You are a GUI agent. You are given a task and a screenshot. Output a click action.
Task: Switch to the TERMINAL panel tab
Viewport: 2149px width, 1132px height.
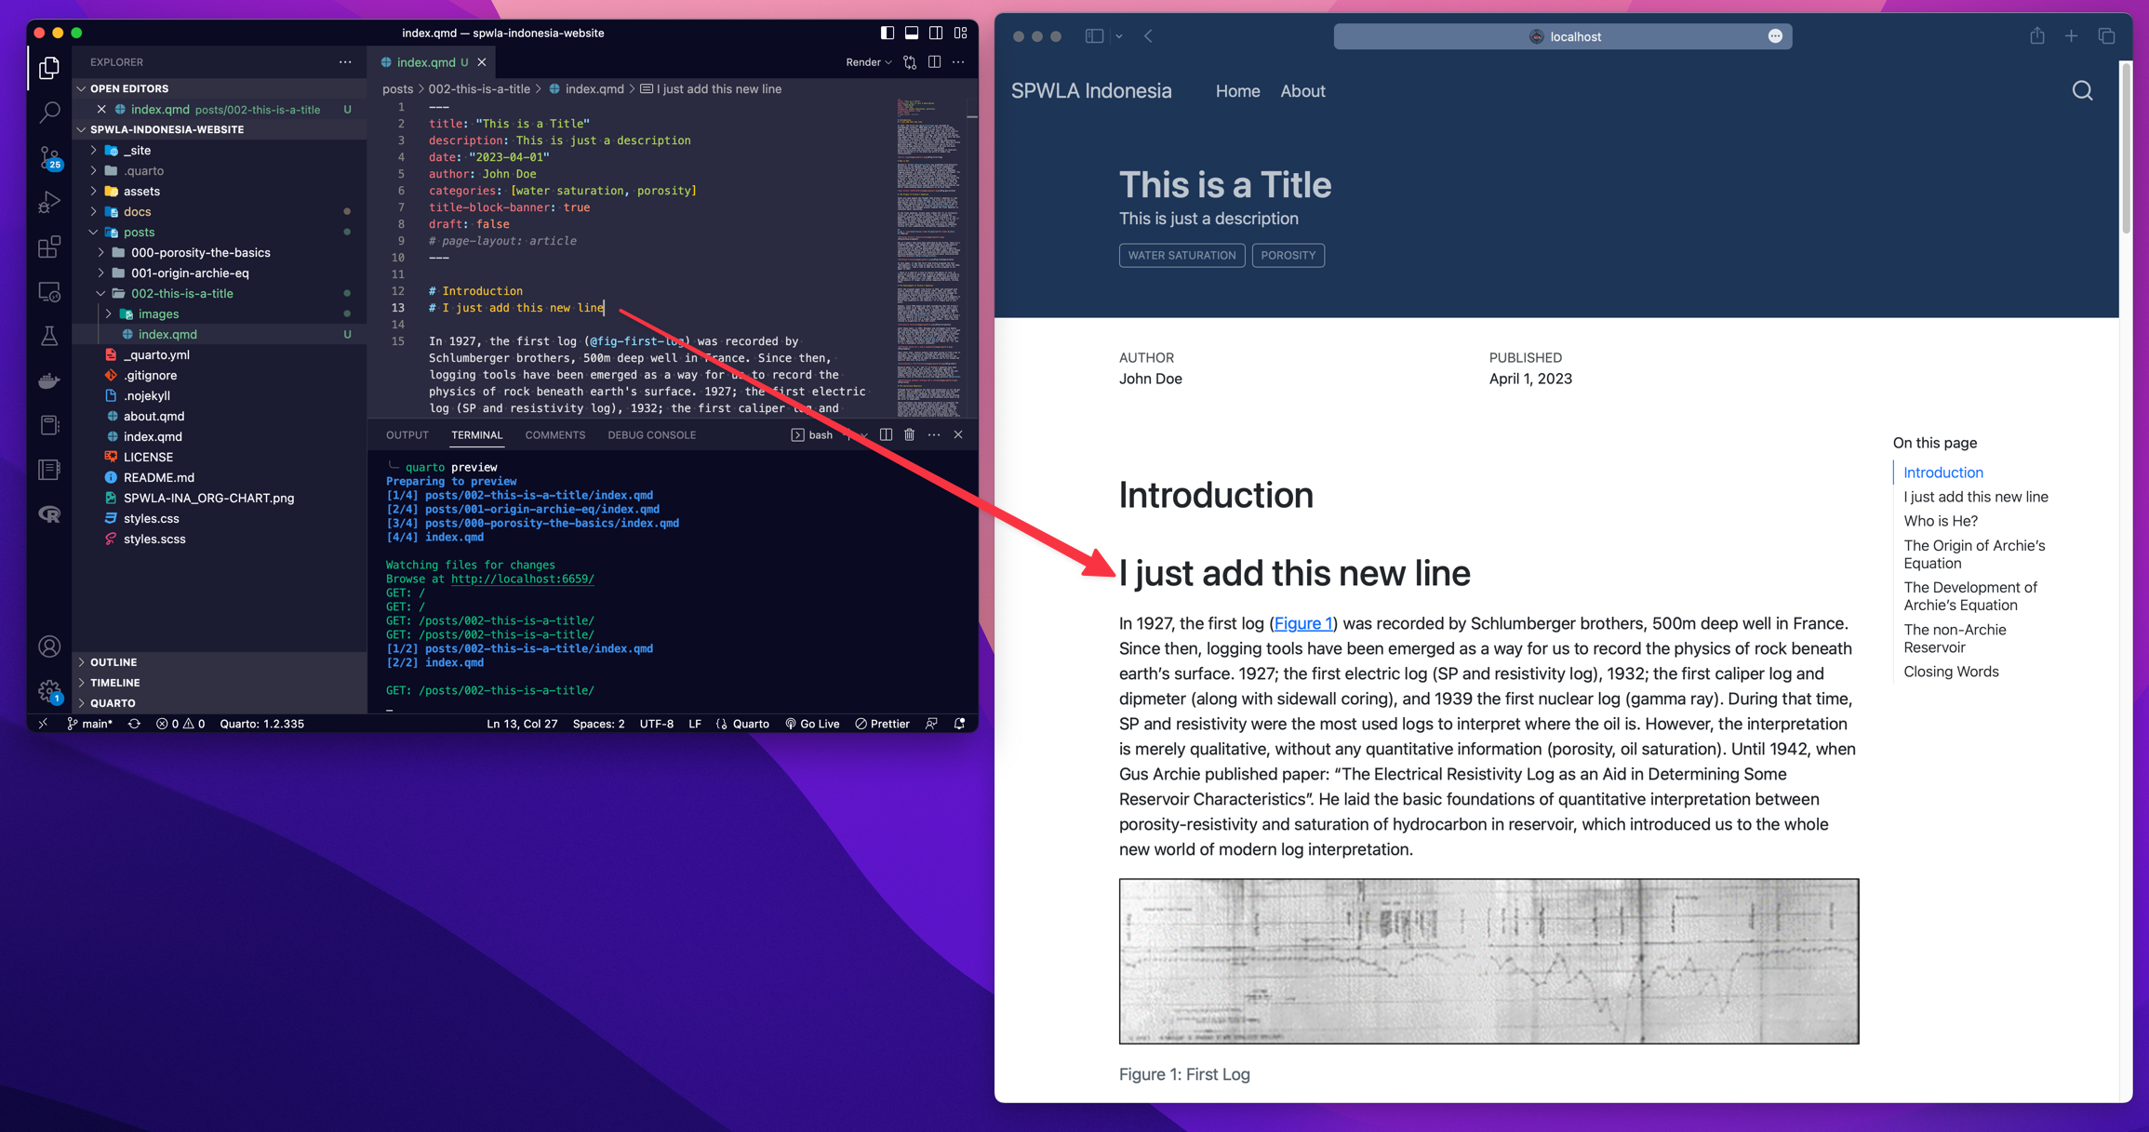click(x=476, y=434)
